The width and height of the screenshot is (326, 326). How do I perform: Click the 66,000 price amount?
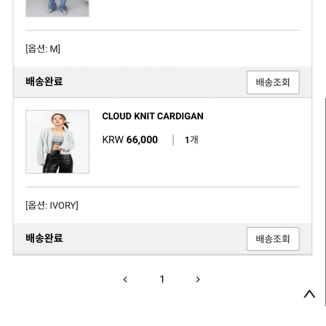tap(142, 140)
